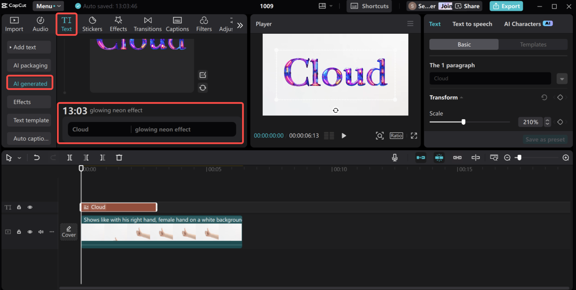The height and width of the screenshot is (290, 576).
Task: Show more tabs with double-chevron arrow
Action: point(240,25)
